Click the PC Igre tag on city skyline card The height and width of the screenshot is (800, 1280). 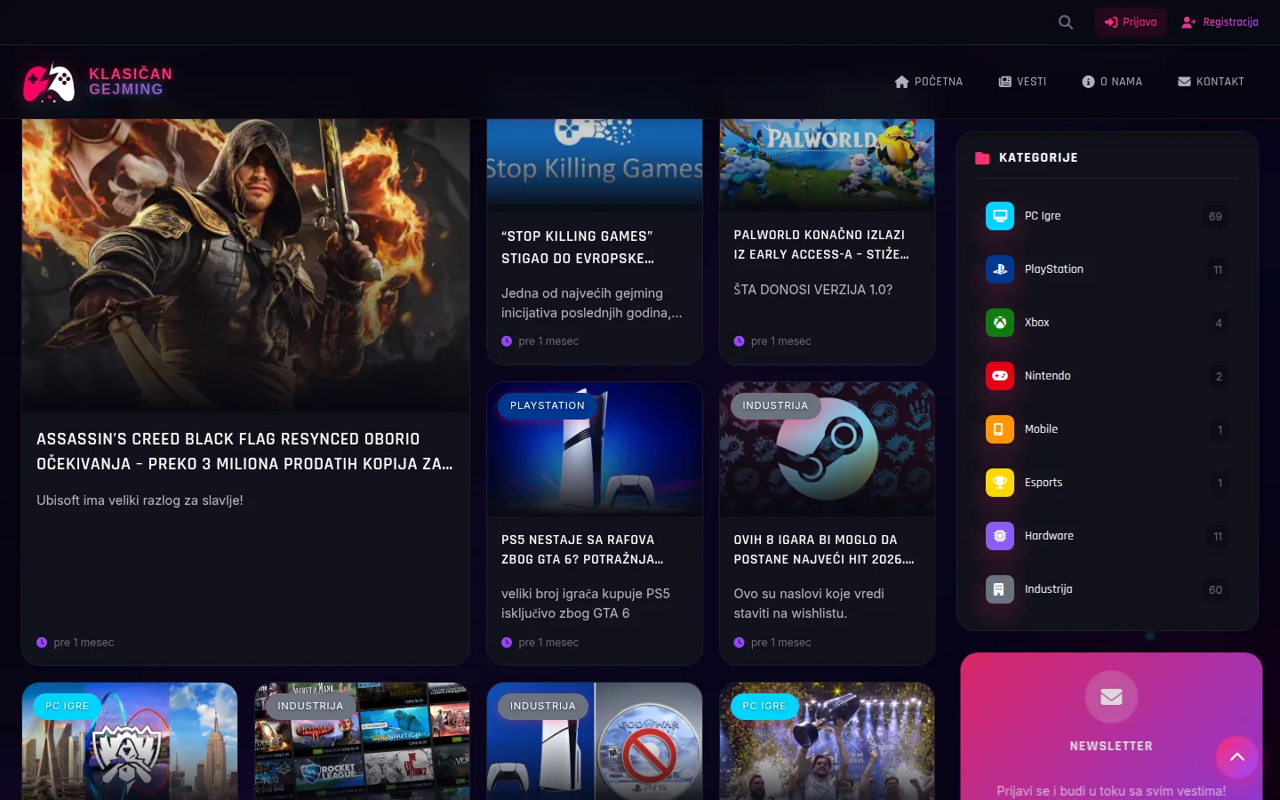click(68, 706)
